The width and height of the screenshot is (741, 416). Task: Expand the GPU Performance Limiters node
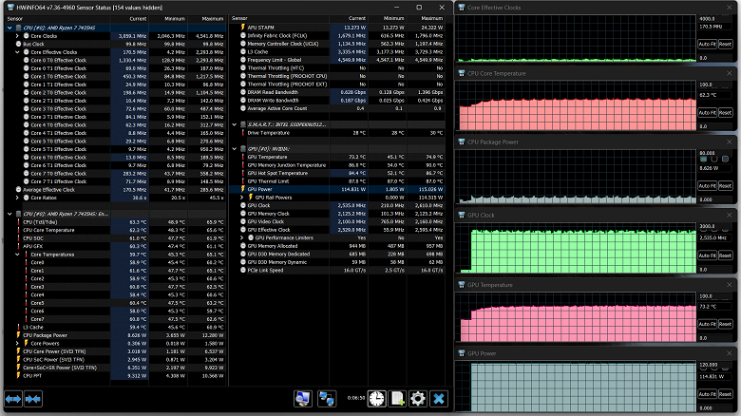click(242, 237)
